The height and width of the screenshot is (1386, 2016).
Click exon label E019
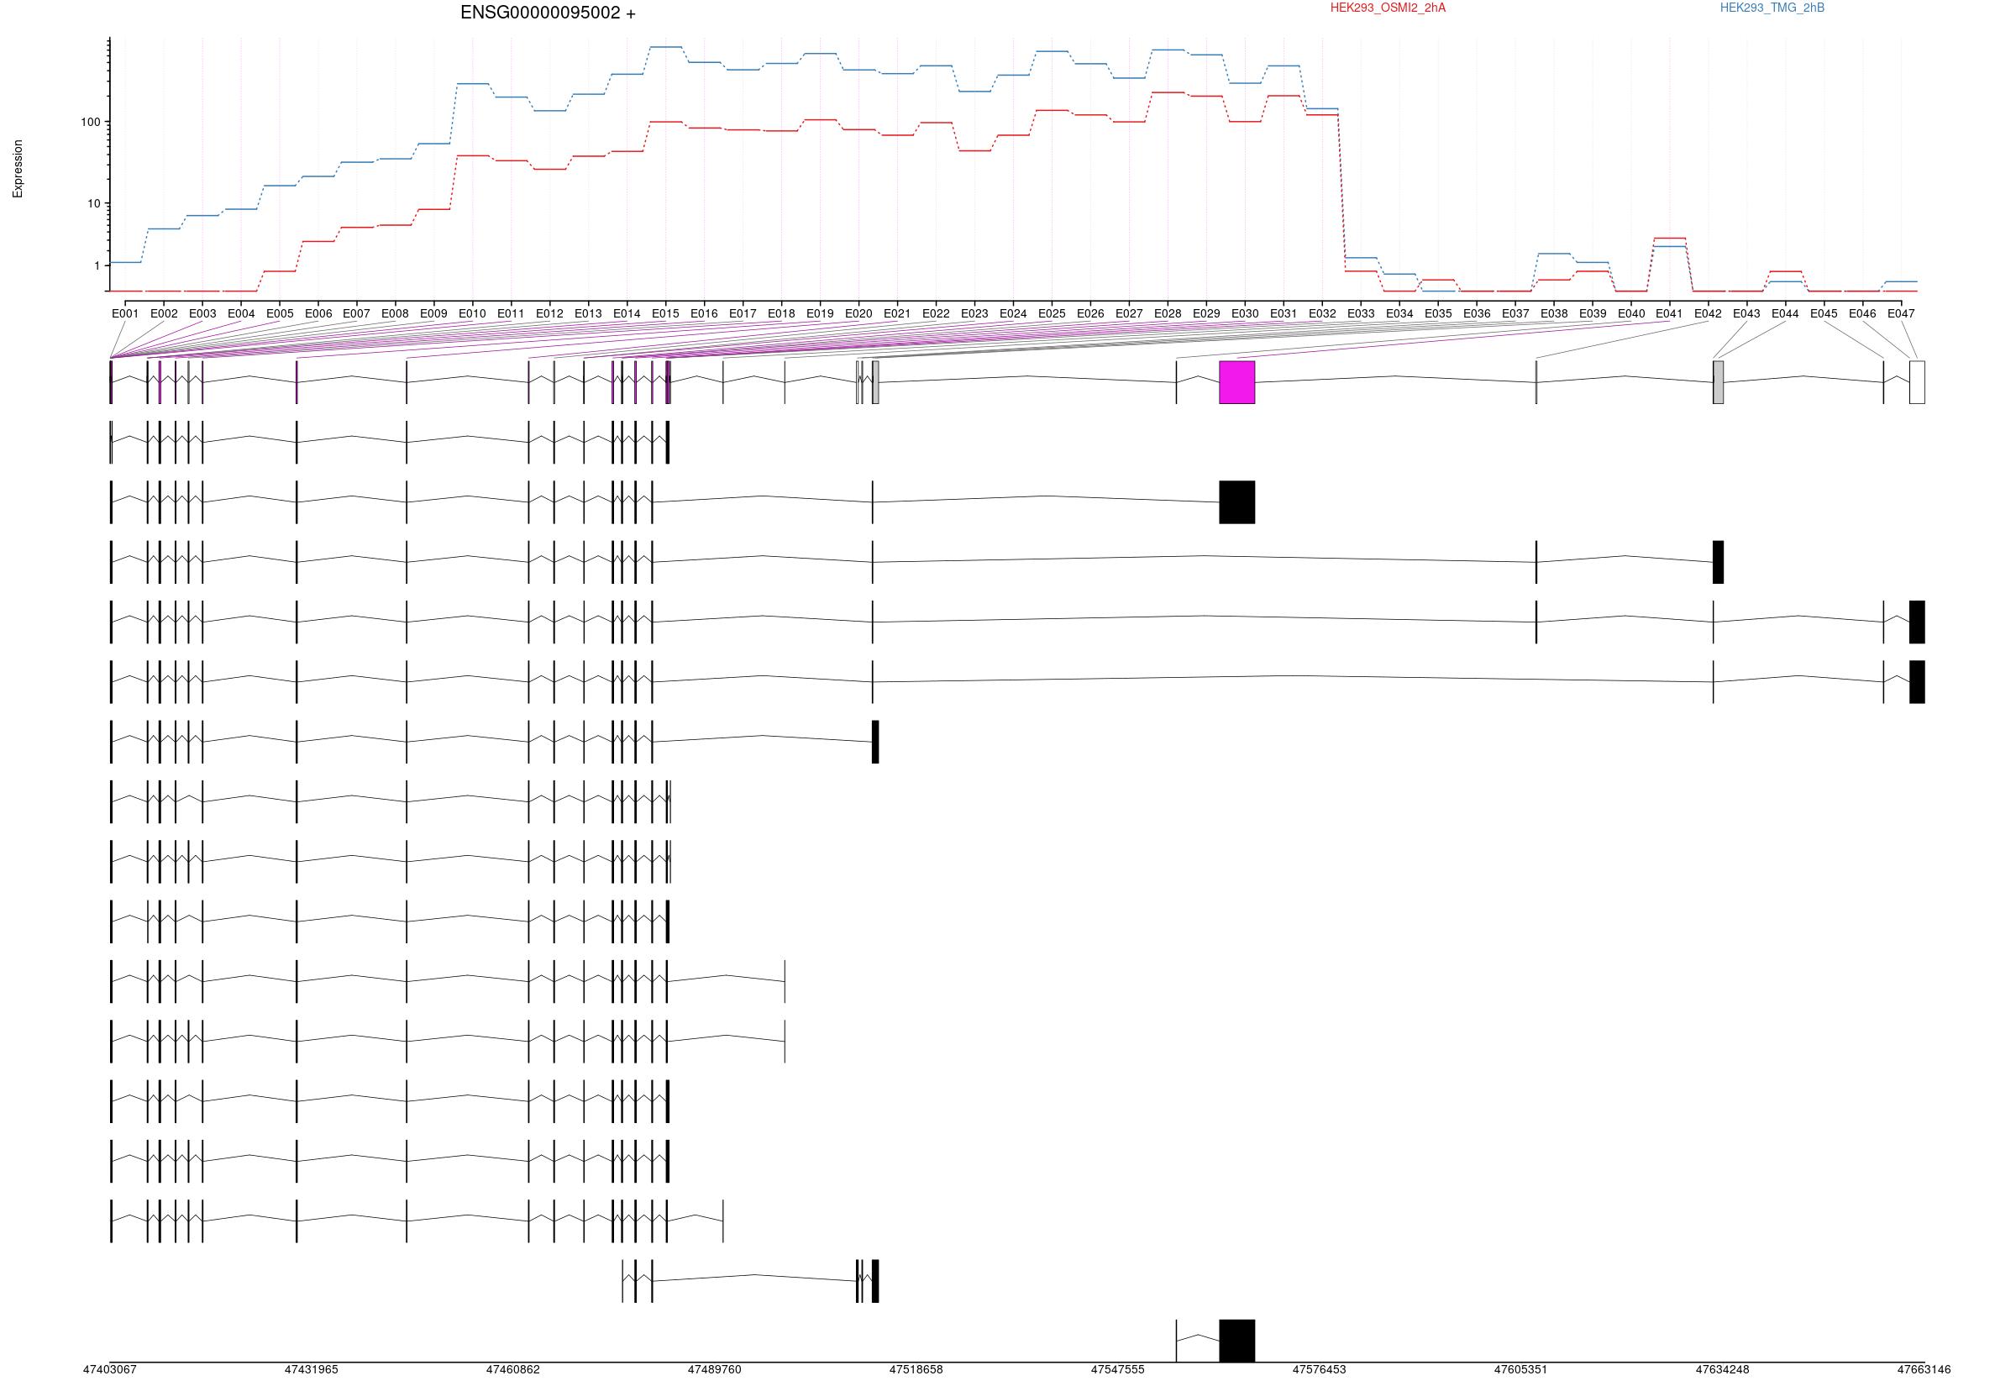[x=820, y=313]
